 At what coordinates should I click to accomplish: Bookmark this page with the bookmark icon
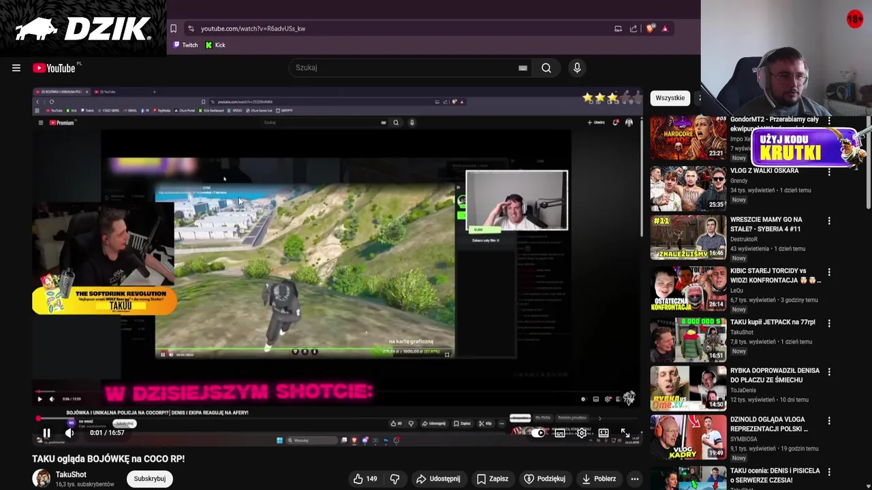(x=173, y=29)
